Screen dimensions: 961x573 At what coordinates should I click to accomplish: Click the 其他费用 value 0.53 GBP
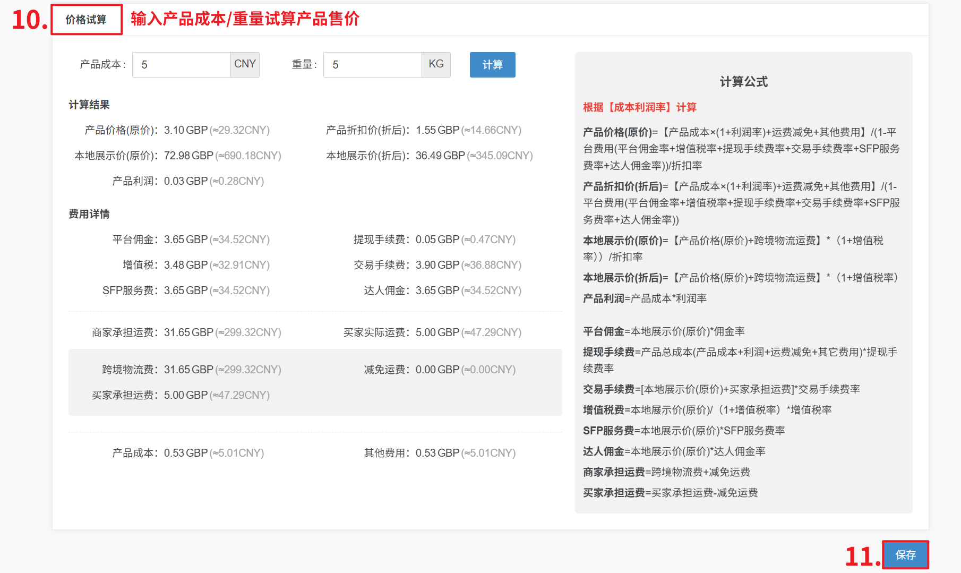pyautogui.click(x=437, y=453)
